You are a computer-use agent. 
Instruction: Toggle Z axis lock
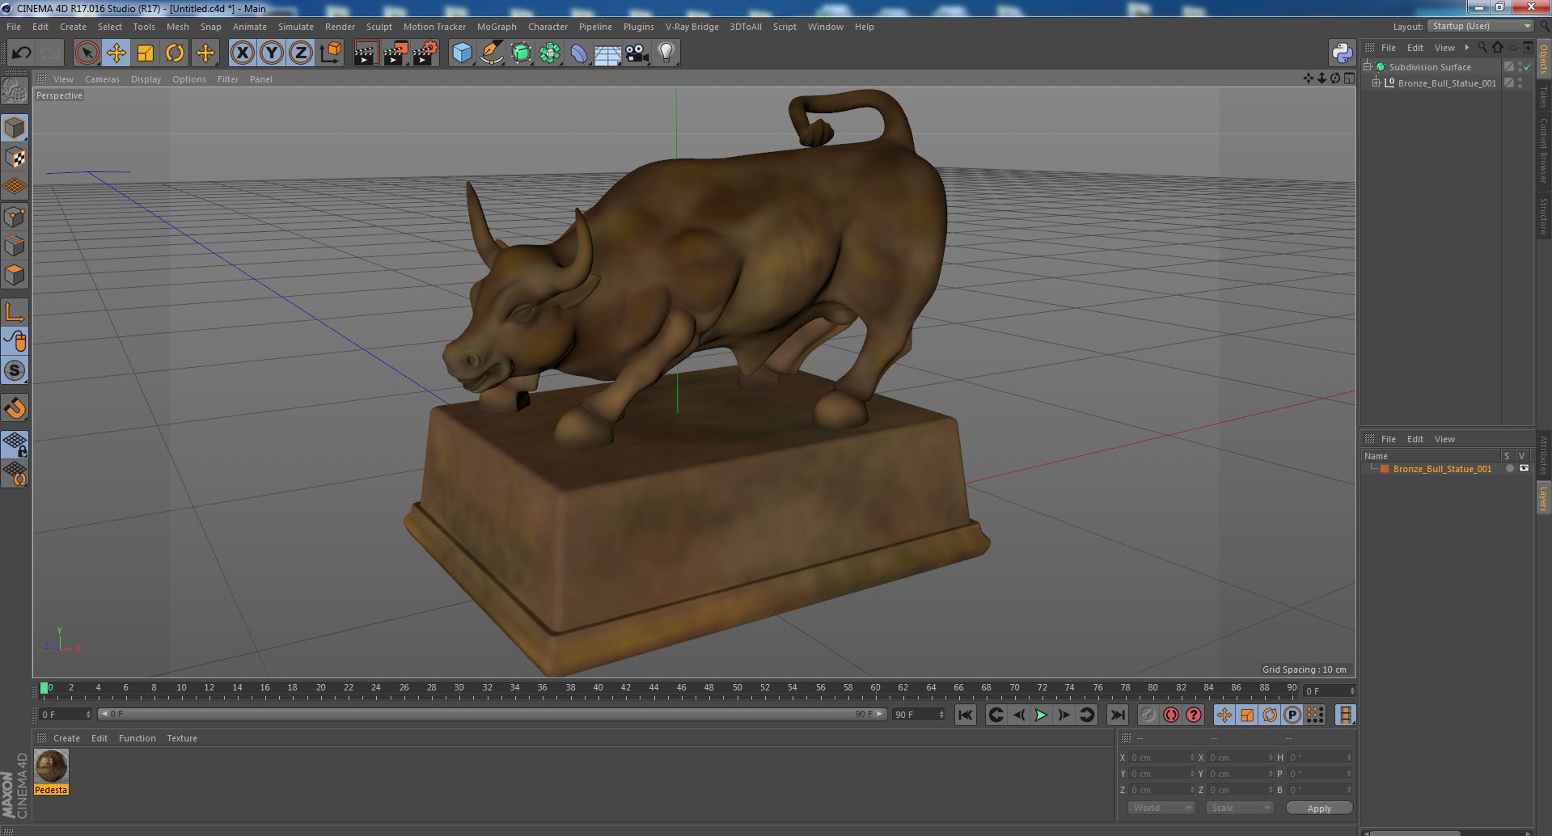pos(301,53)
